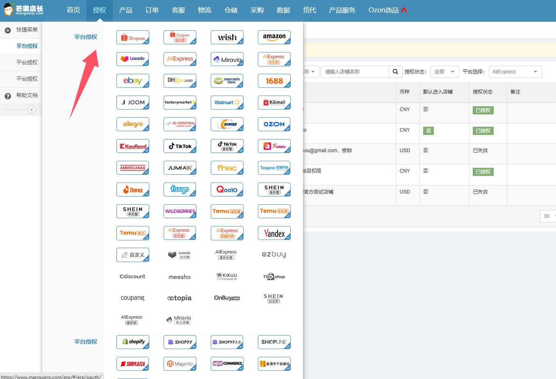
Task: Open the 授权 authorization menu
Action: tap(100, 10)
